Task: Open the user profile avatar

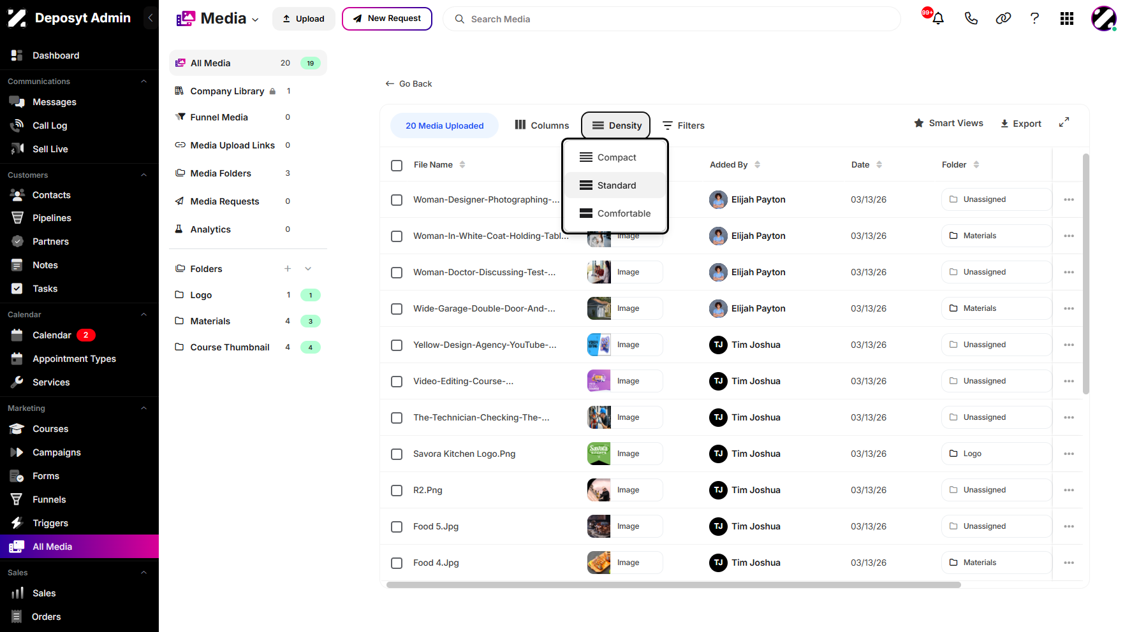Action: click(1103, 18)
